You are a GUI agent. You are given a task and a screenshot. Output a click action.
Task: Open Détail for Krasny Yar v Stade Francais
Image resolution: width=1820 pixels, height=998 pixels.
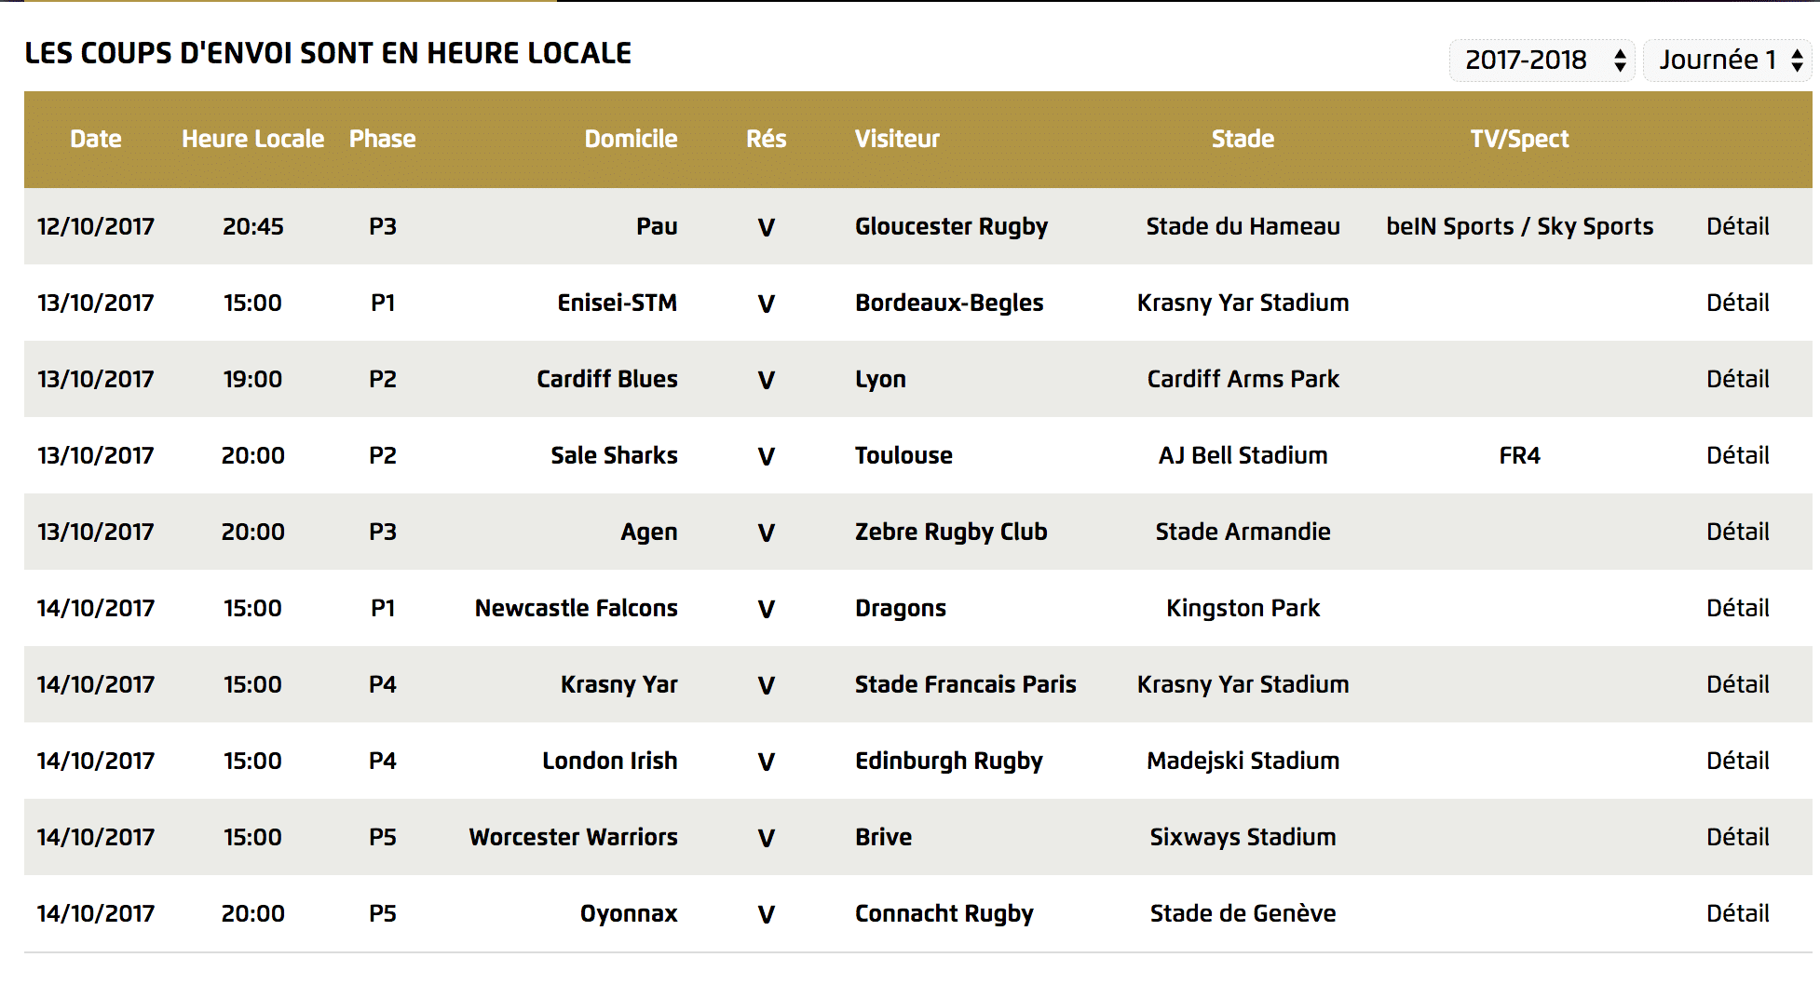1737,684
